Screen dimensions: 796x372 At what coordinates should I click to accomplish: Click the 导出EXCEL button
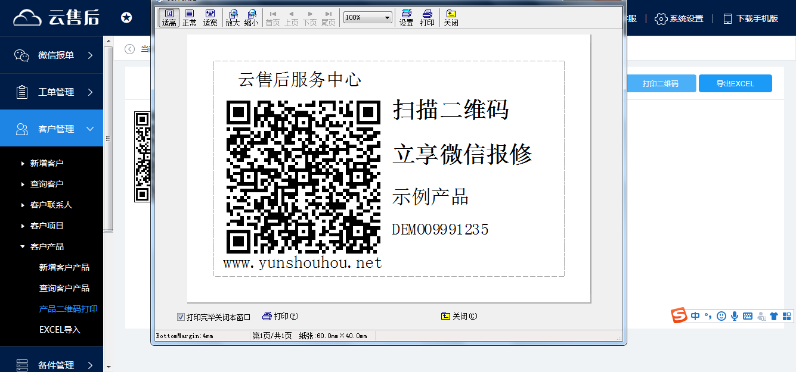(x=735, y=83)
